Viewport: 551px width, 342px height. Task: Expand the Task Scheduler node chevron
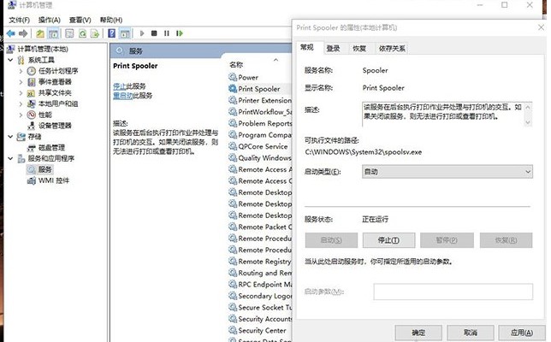[x=21, y=71]
